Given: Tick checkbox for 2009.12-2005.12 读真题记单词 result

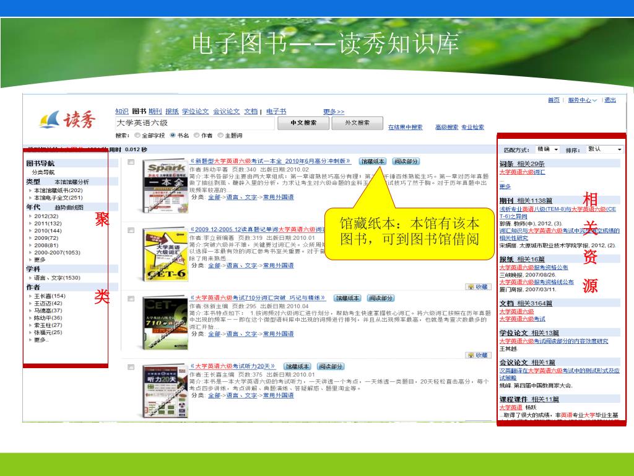Looking at the screenshot, I should (x=131, y=231).
